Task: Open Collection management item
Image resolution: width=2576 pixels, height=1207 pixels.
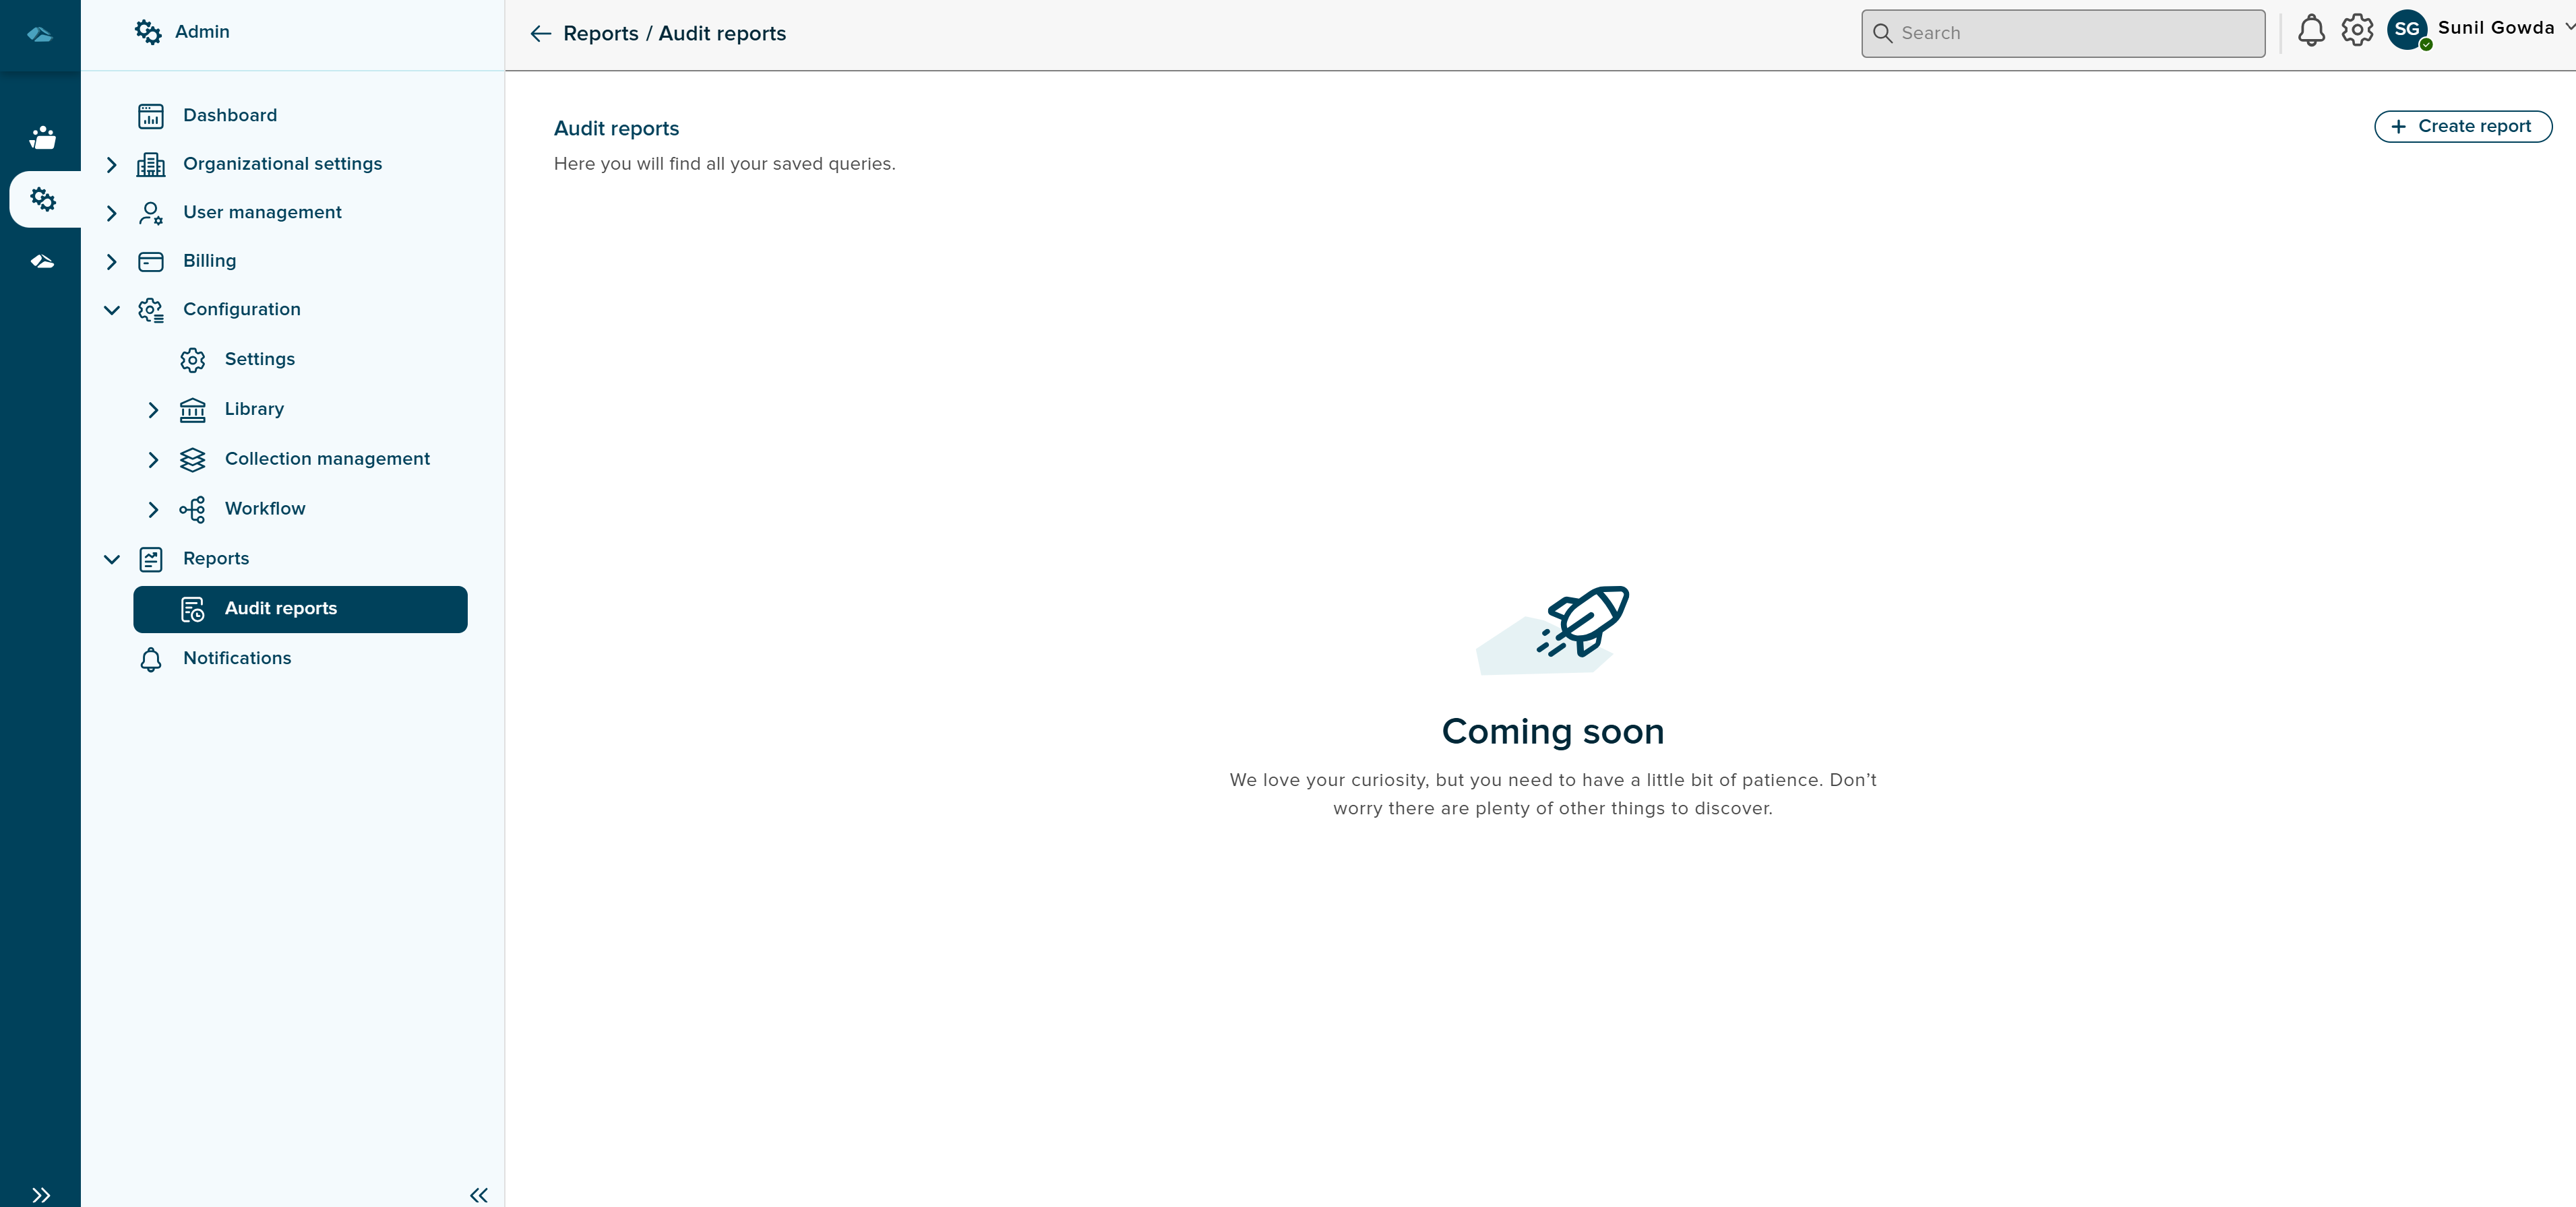Action: pos(327,459)
